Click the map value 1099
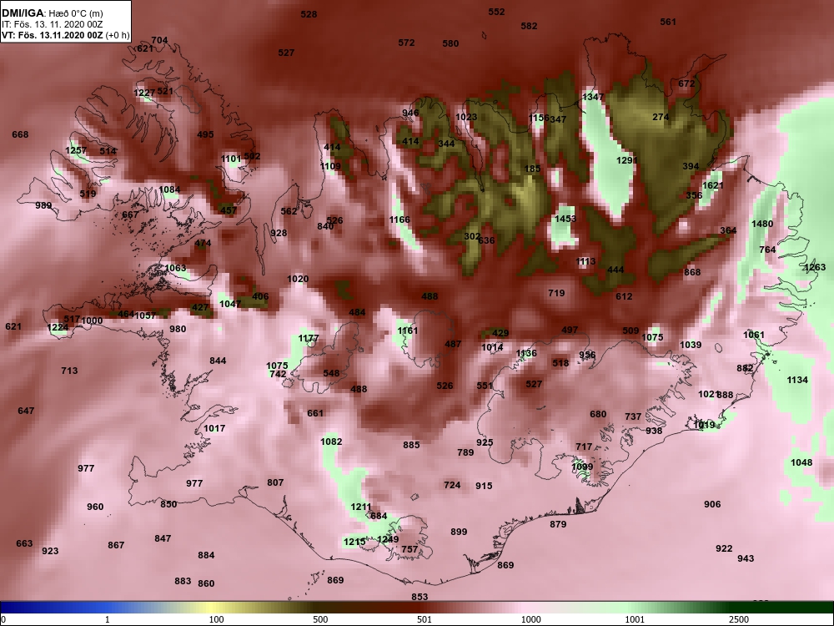The image size is (834, 626). (x=582, y=467)
